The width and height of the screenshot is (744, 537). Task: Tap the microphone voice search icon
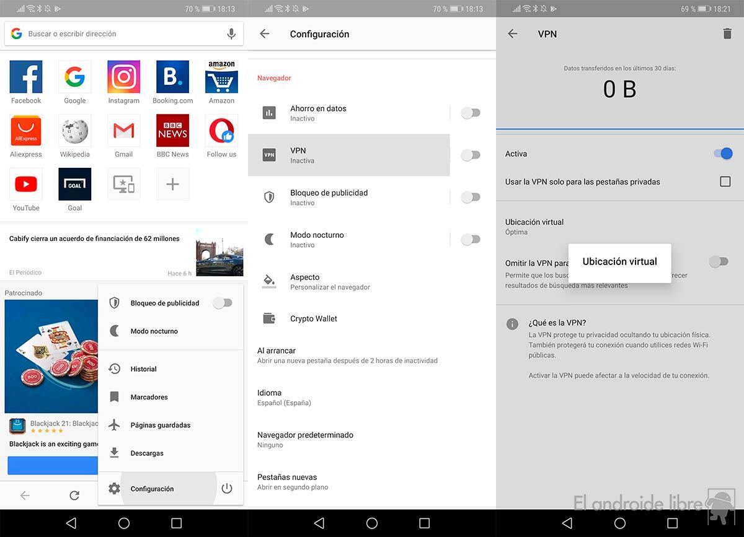(231, 34)
